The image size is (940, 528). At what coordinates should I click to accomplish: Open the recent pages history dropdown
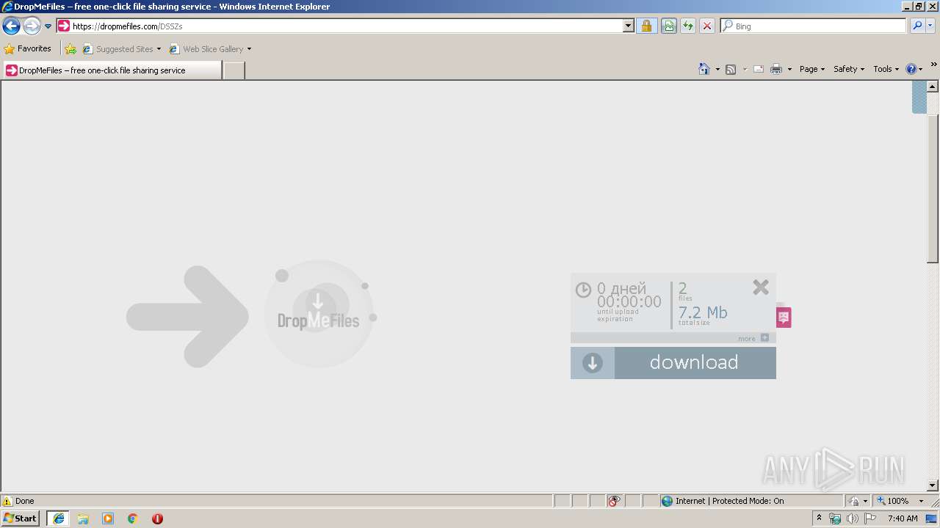tap(48, 26)
